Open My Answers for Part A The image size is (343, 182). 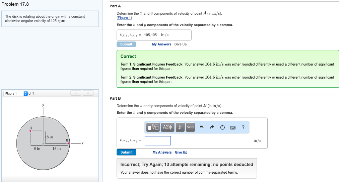point(161,44)
